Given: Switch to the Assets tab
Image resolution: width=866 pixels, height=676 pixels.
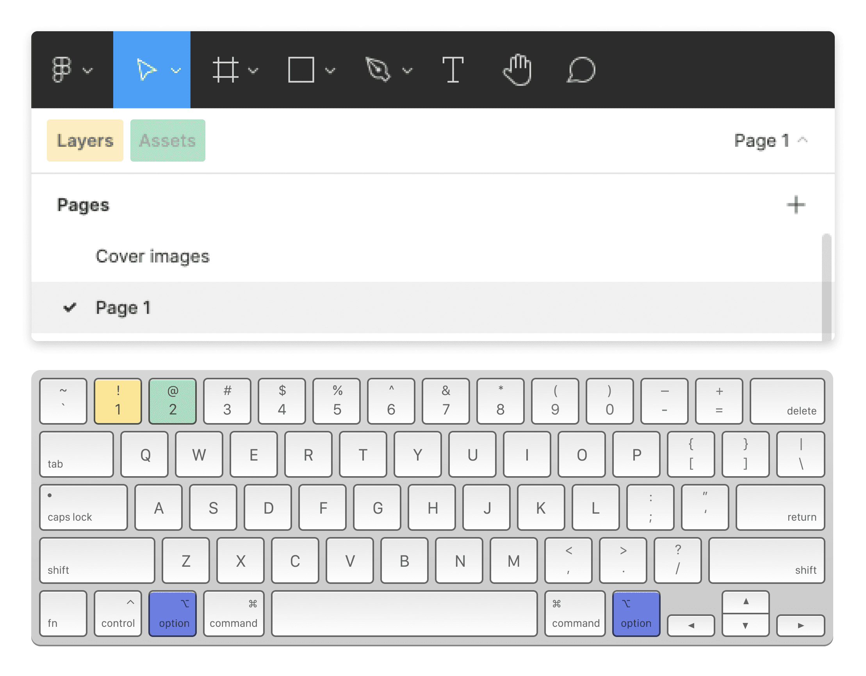Looking at the screenshot, I should click(167, 139).
